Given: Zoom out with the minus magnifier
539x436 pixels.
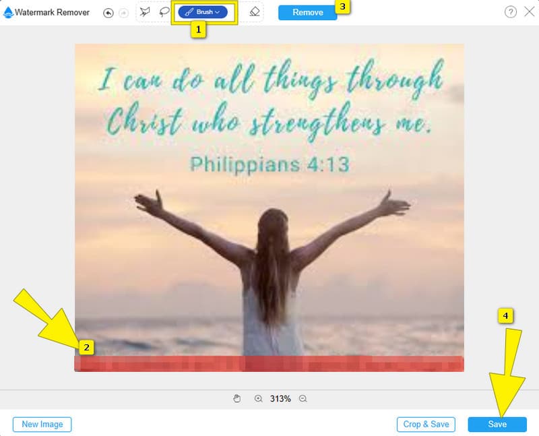Looking at the screenshot, I should coord(303,399).
